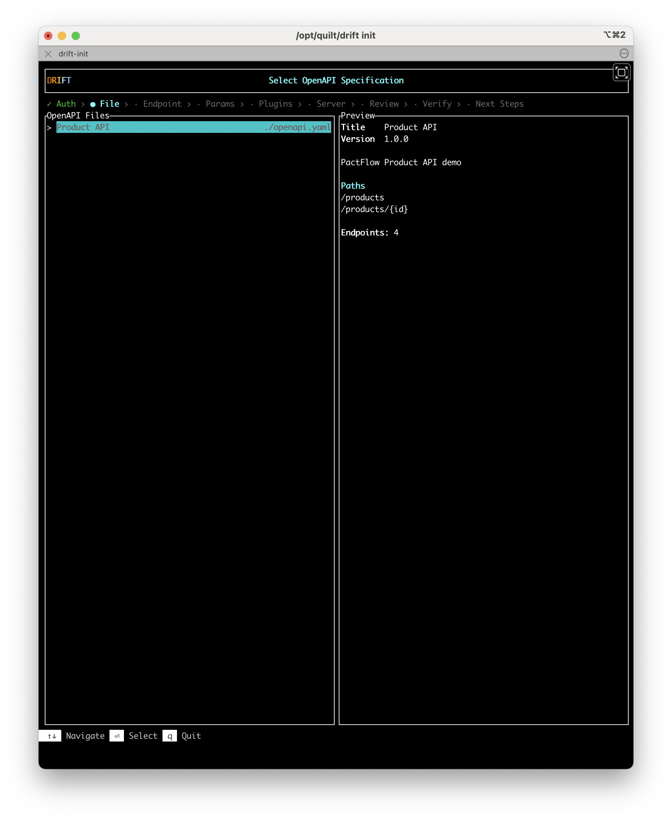The height and width of the screenshot is (820, 672).
Task: Click the expand/fullscreen icon in top-right corner
Action: pyautogui.click(x=622, y=72)
